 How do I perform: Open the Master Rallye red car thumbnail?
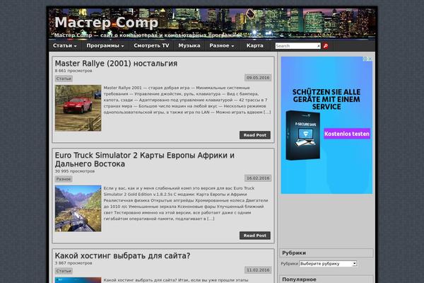point(78,108)
